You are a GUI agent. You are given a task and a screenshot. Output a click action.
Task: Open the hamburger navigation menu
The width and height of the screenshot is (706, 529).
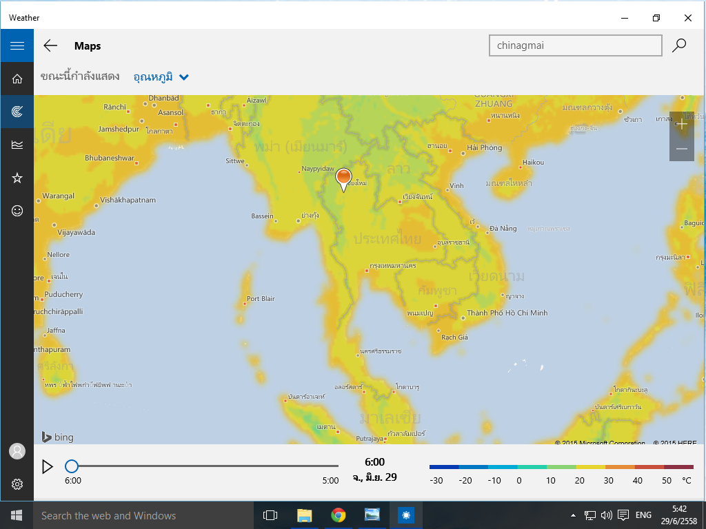17,46
